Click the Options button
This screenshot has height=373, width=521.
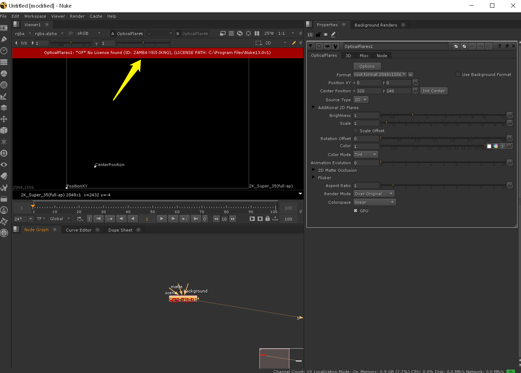coord(367,66)
